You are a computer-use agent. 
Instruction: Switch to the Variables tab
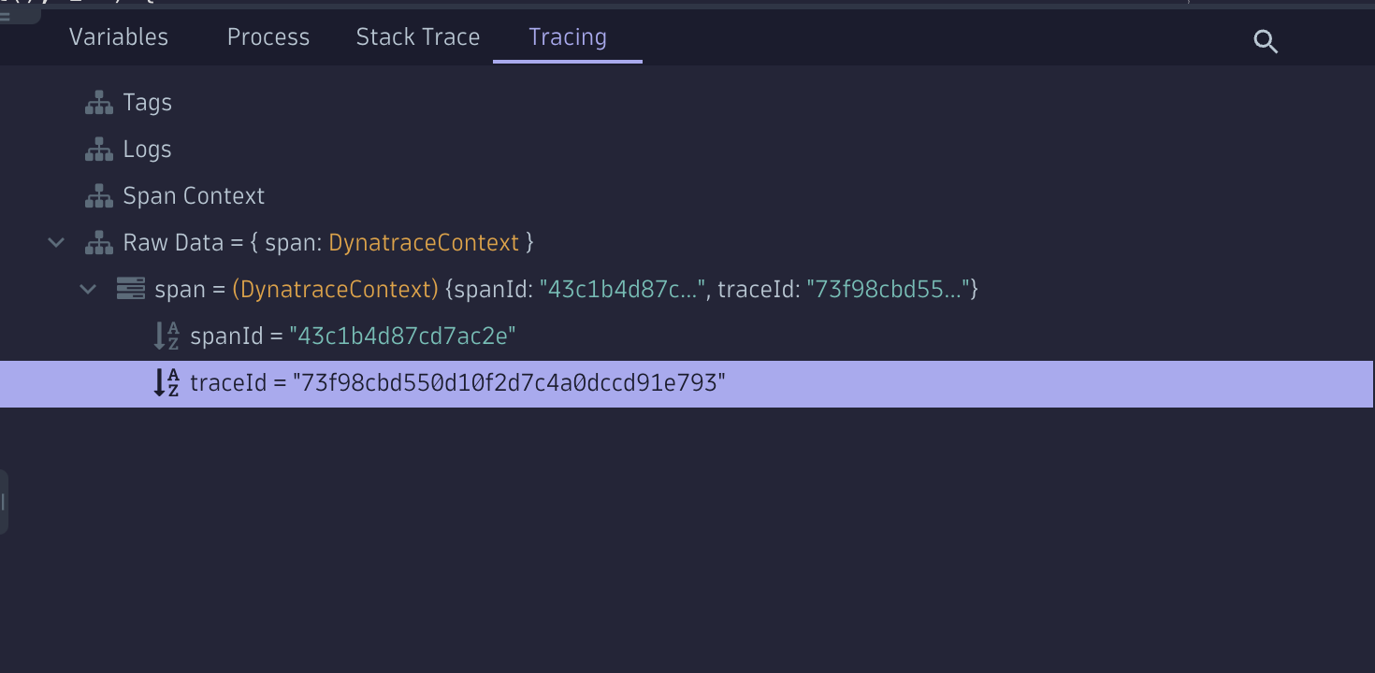point(119,37)
